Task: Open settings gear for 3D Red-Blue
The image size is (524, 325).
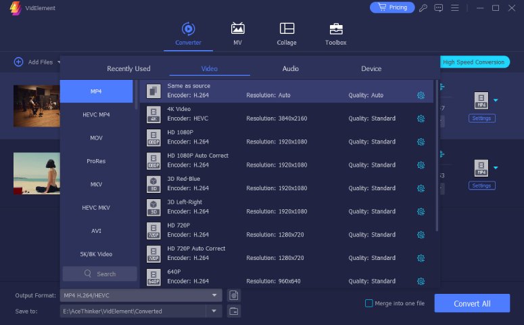Action: pyautogui.click(x=421, y=188)
